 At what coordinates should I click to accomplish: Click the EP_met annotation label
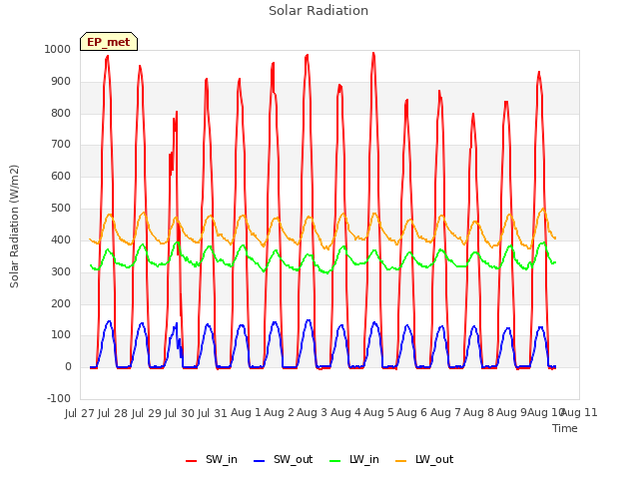(x=109, y=42)
